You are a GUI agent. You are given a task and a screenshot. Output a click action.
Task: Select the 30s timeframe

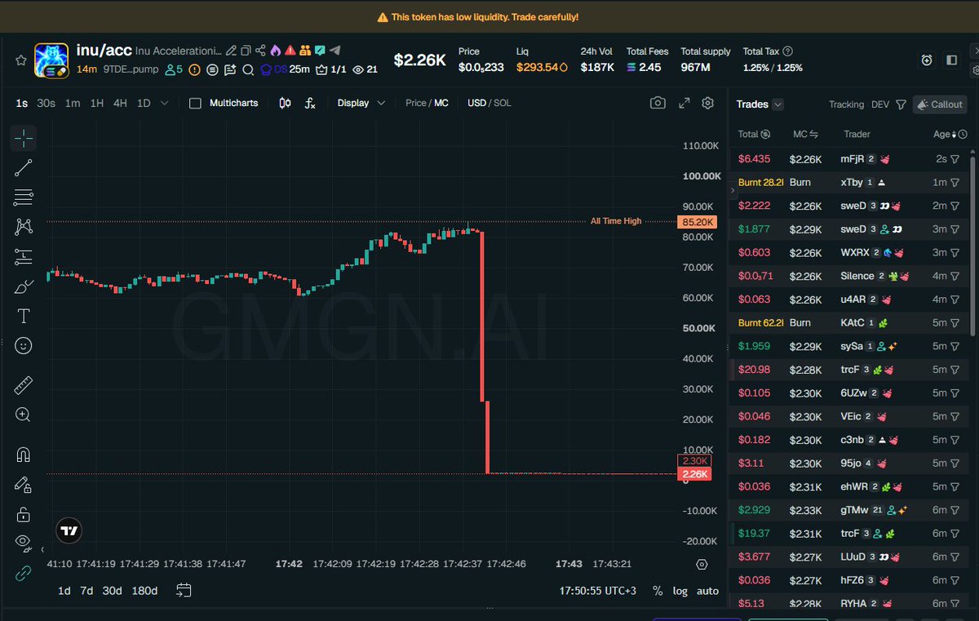click(x=47, y=103)
